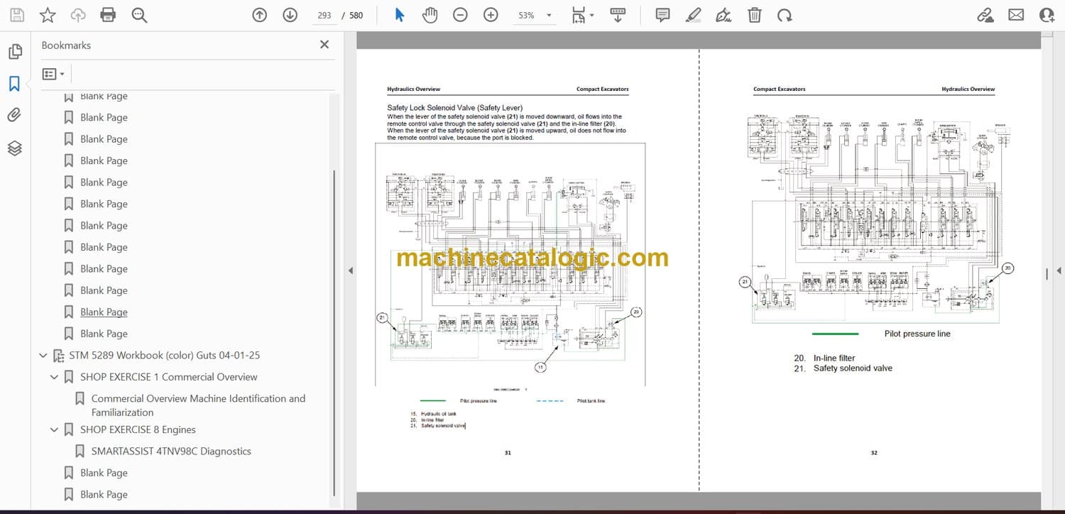This screenshot has height=514, width=1065.
Task: Click the star bookmark-file icon
Action: coord(48,15)
